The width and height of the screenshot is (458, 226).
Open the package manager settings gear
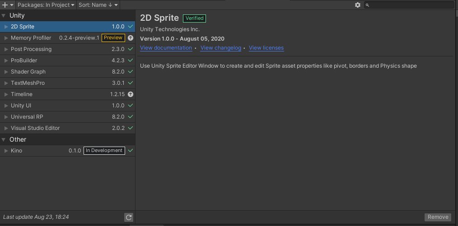coord(358,5)
